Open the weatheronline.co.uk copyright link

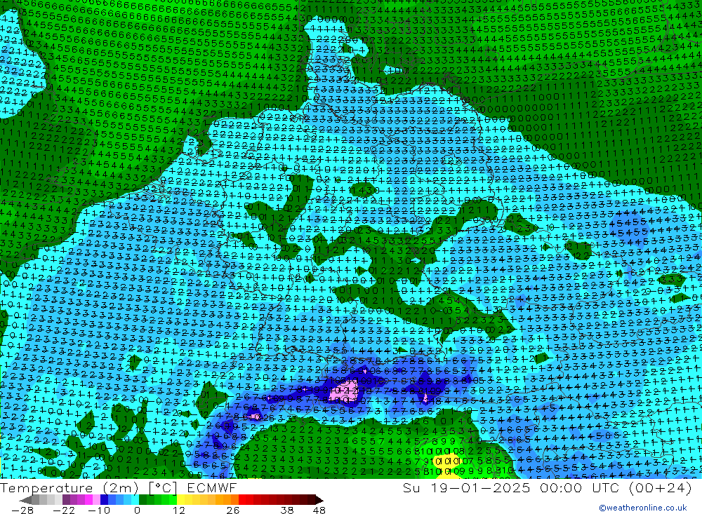[x=642, y=508]
